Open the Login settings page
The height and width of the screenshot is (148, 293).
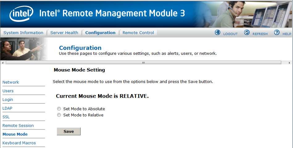[8, 100]
